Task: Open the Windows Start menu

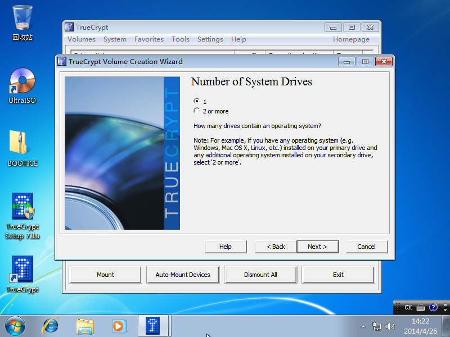Action: point(15,326)
